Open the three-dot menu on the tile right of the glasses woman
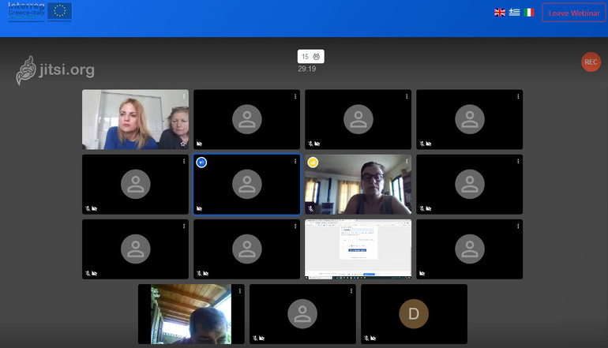The width and height of the screenshot is (608, 348). (518, 161)
